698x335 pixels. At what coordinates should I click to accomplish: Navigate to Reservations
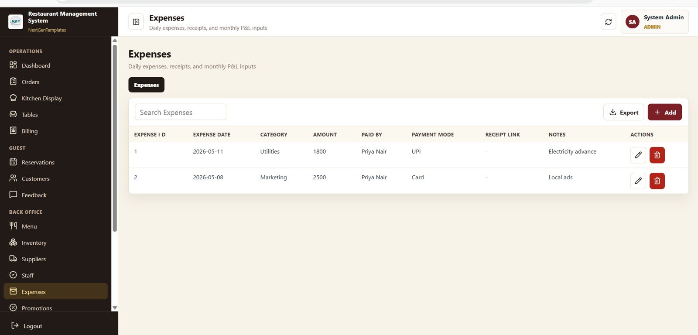pyautogui.click(x=56, y=162)
